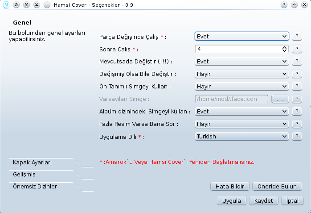Image resolution: width=311 pixels, height=213 pixels.
Task: Open help for Fazla Resim Varsa Bana Sor
Action: pos(297,124)
